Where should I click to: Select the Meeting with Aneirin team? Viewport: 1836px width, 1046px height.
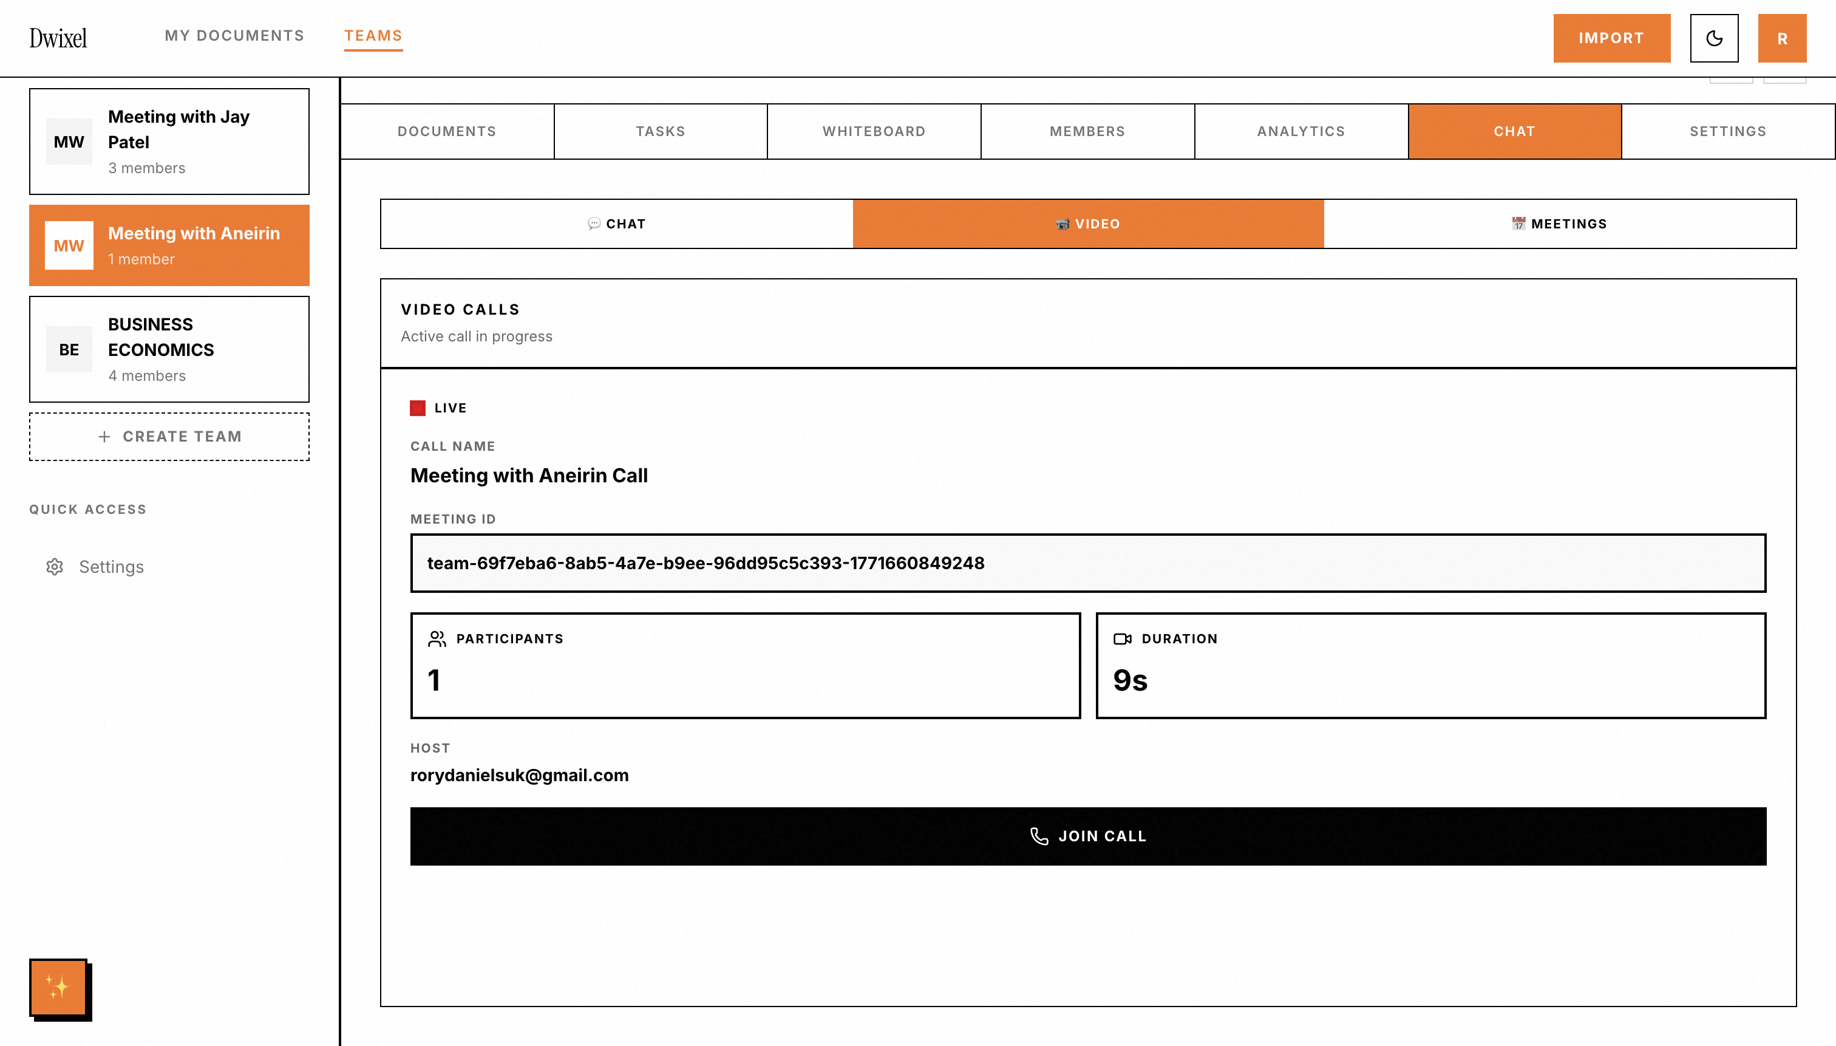pyautogui.click(x=169, y=245)
